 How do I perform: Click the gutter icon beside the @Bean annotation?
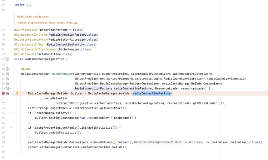coord(7,68)
